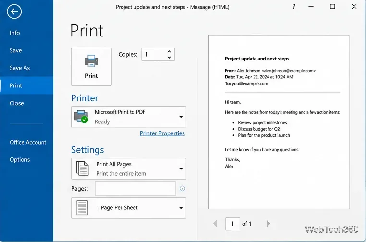Open the Microsoft Print to PDF printer dropdown
The image size is (366, 242).
(x=129, y=117)
